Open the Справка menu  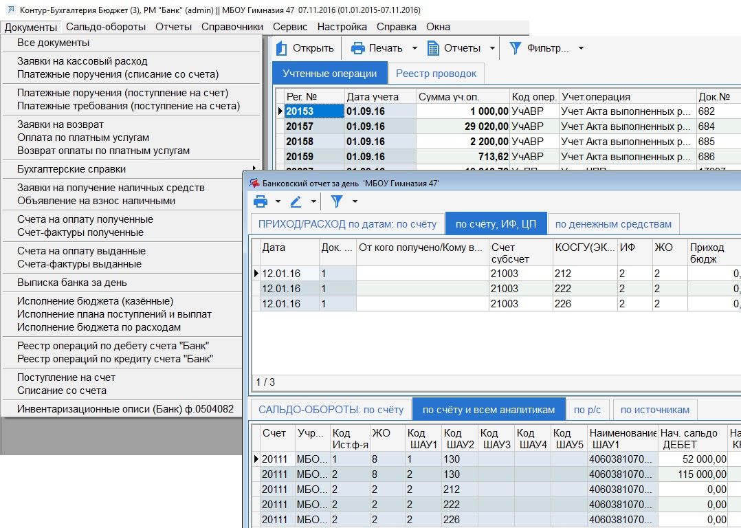pyautogui.click(x=397, y=27)
